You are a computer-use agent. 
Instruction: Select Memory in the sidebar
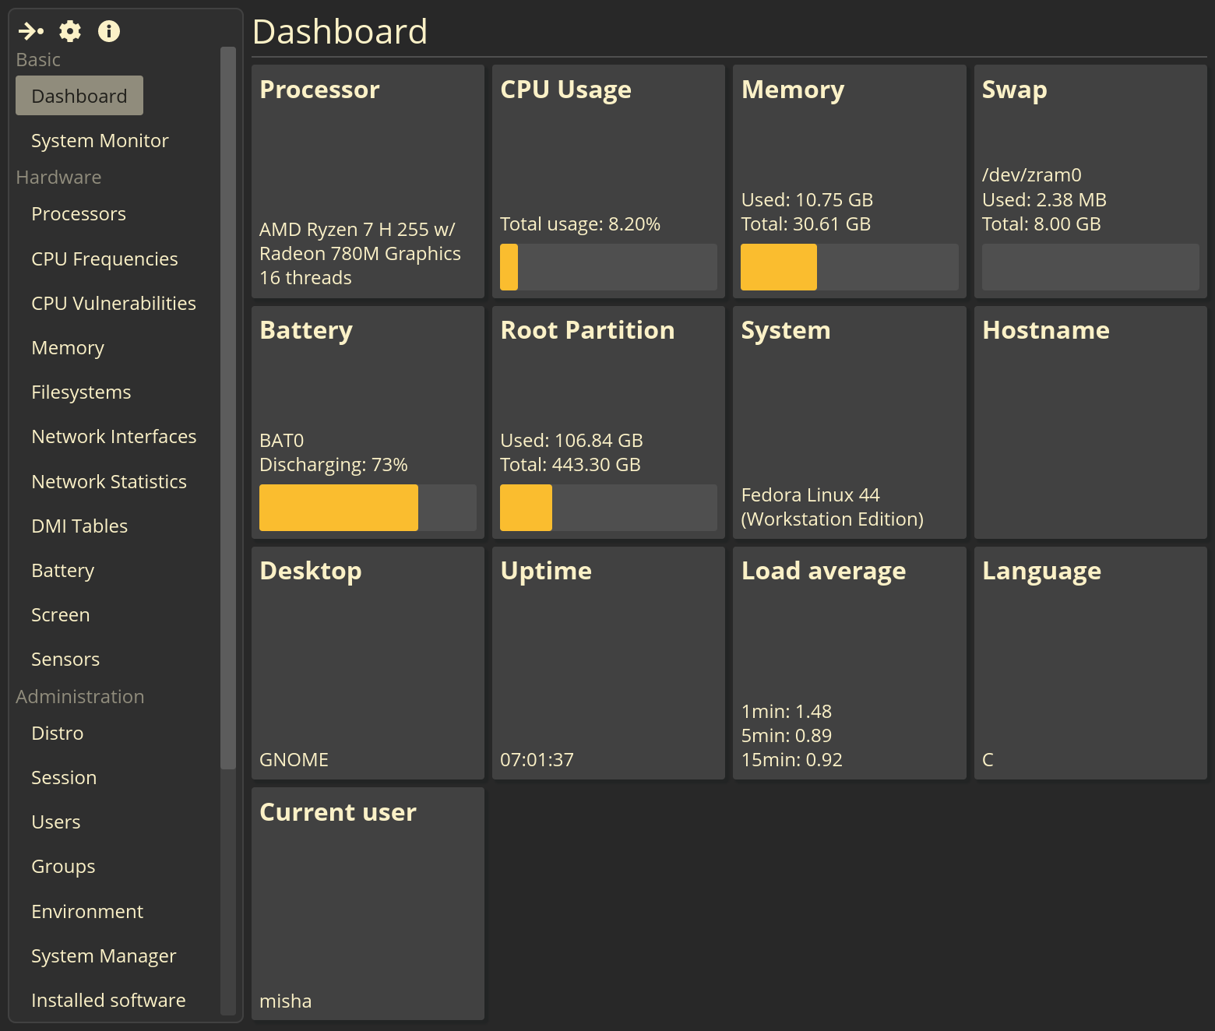(x=68, y=347)
